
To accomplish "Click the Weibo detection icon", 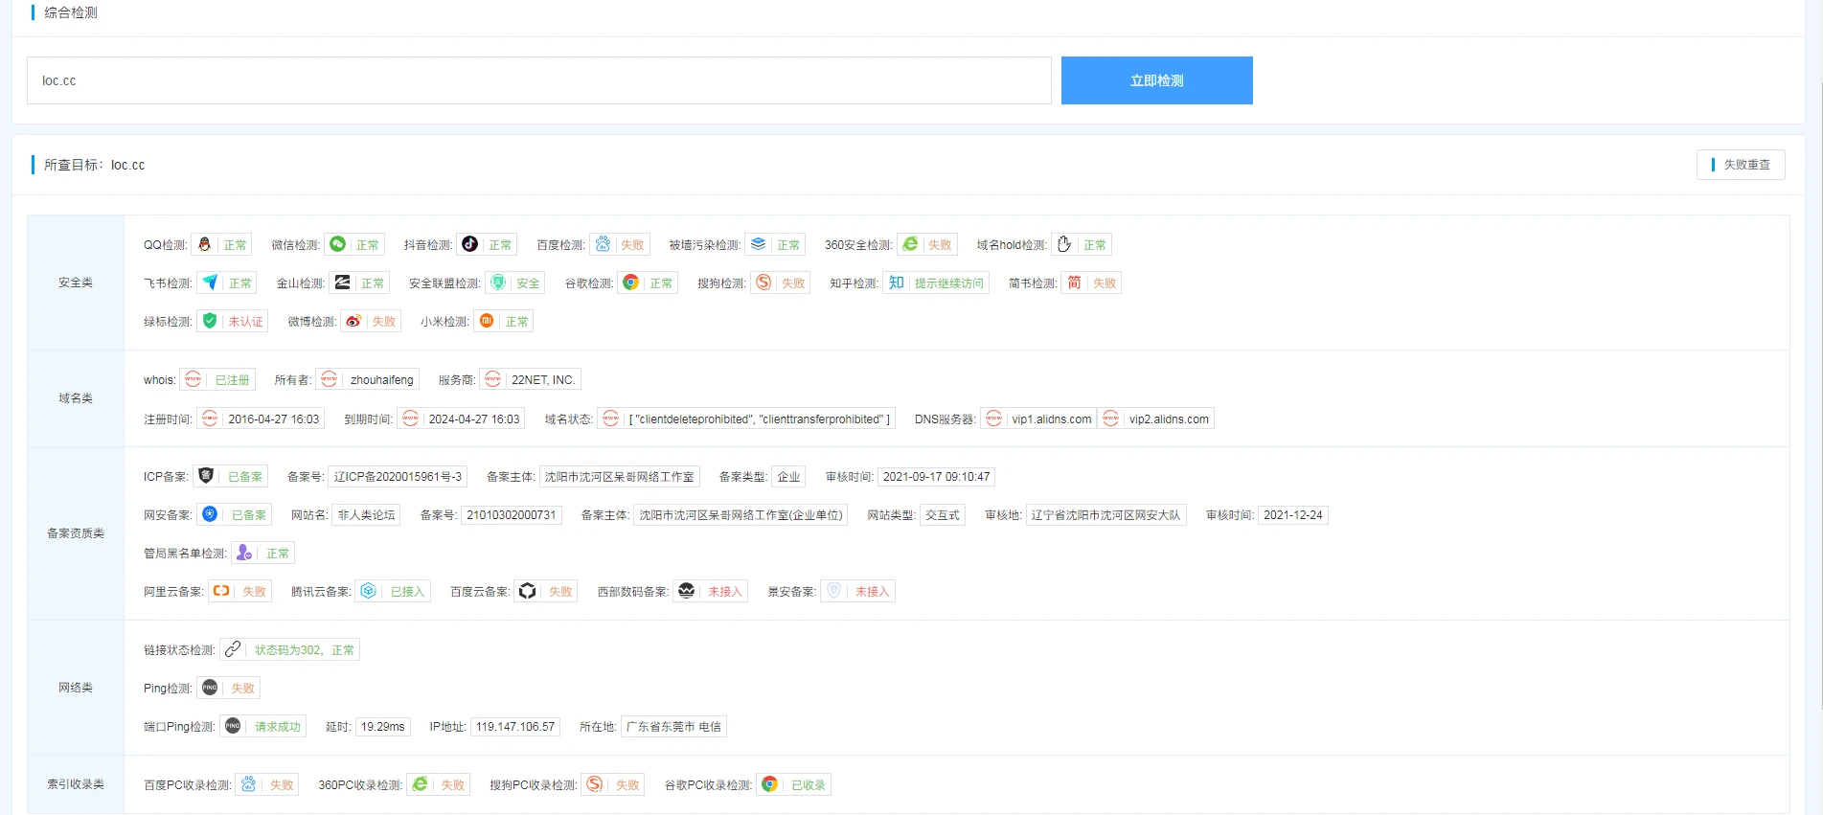I will click(x=353, y=321).
